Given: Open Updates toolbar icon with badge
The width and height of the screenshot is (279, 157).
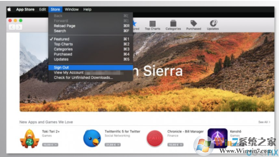Looking at the screenshot, I should tap(213, 25).
